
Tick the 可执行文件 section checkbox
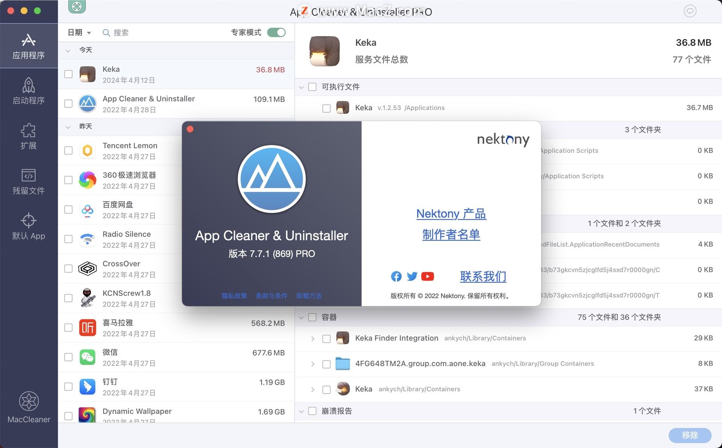(312, 87)
